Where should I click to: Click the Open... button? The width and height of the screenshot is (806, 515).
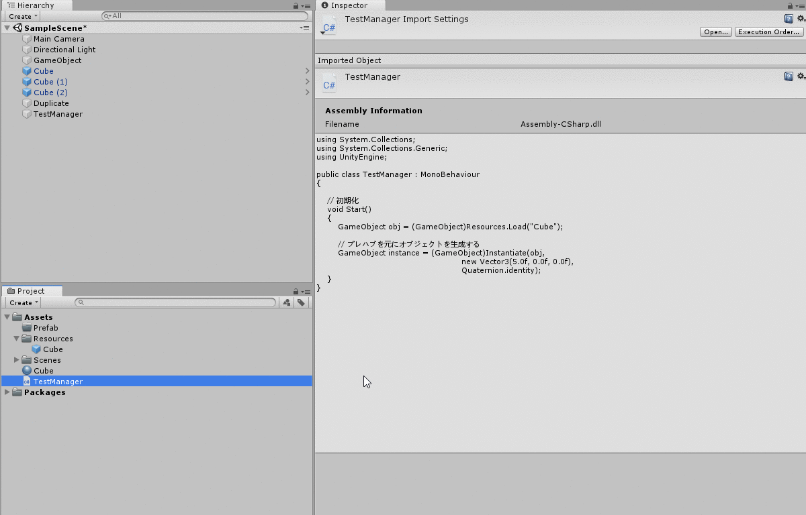coord(715,32)
